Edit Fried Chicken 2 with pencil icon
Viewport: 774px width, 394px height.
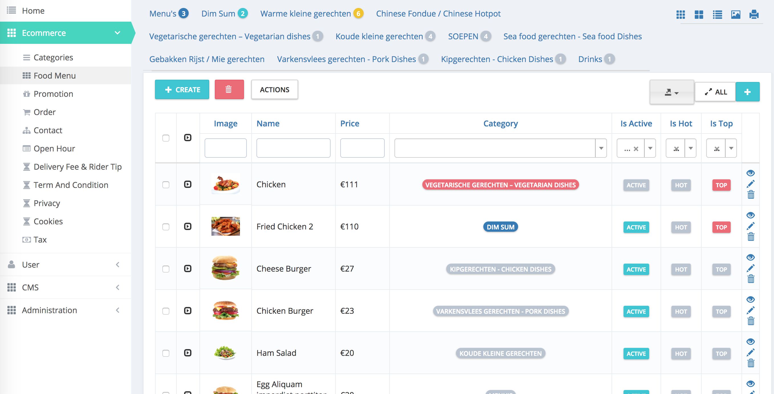750,226
